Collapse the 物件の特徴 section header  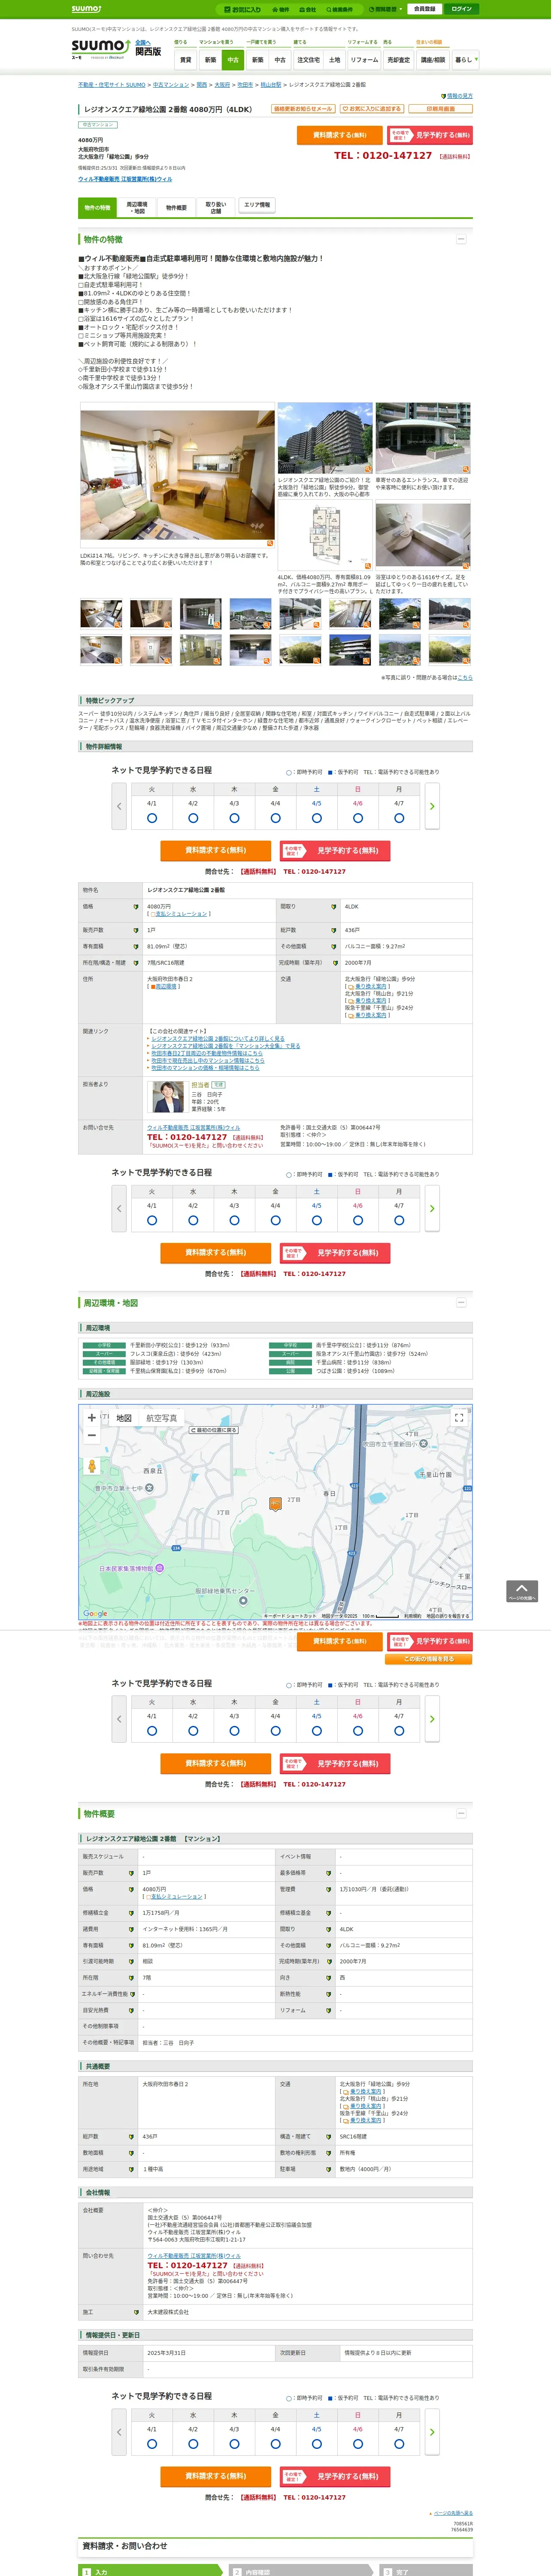461,239
